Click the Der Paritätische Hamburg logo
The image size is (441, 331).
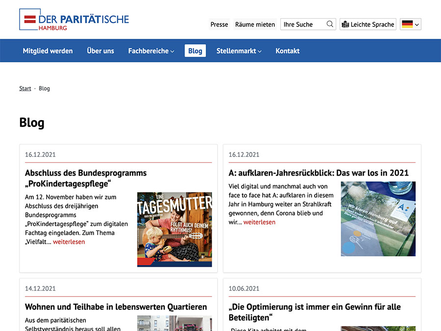[74, 20]
